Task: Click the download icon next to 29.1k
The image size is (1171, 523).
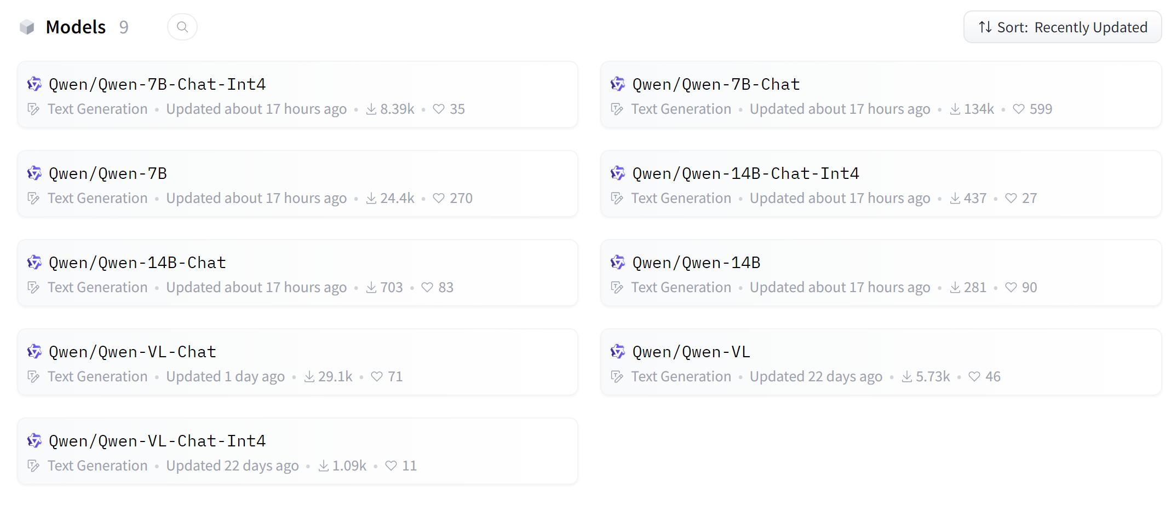Action: 309,377
